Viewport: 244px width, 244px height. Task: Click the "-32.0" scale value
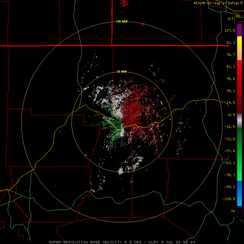[230, 139]
